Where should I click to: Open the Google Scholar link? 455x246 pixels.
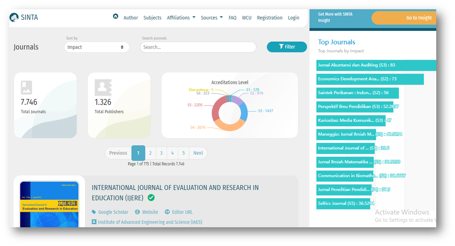[x=113, y=212]
